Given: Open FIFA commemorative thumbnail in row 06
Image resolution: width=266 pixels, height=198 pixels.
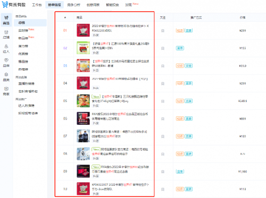Looking at the screenshot, I should pyautogui.click(x=84, y=118).
